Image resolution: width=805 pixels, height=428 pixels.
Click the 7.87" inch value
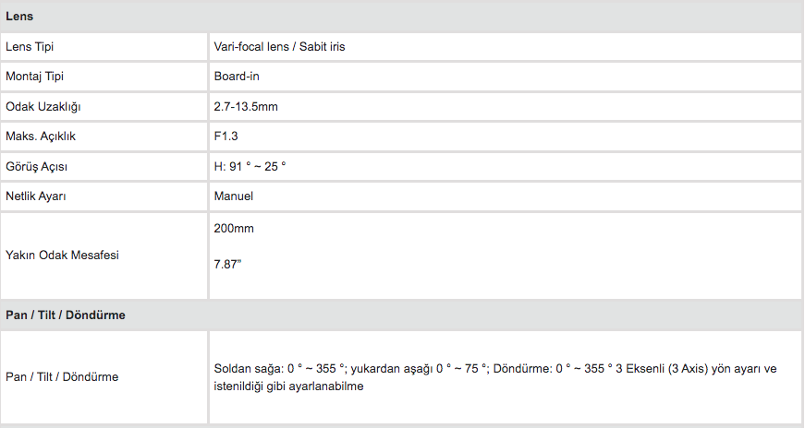point(227,265)
